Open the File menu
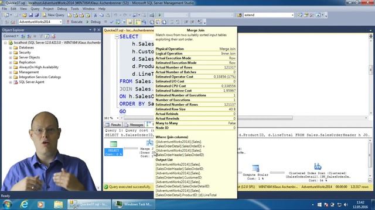The image size is (375, 210). (4, 9)
